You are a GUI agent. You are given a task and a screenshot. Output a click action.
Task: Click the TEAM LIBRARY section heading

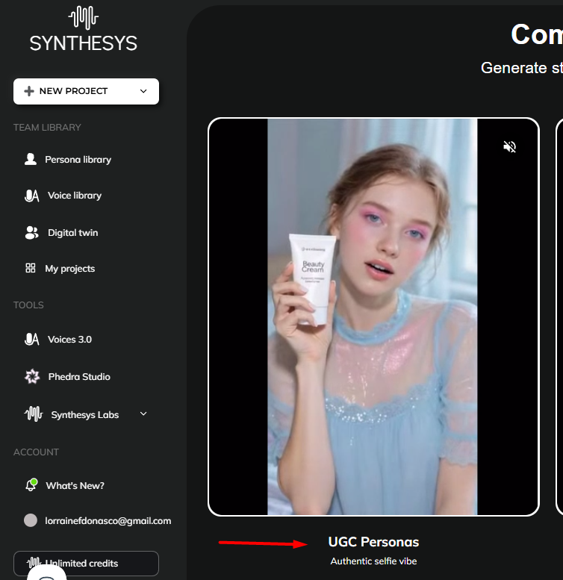click(x=47, y=127)
